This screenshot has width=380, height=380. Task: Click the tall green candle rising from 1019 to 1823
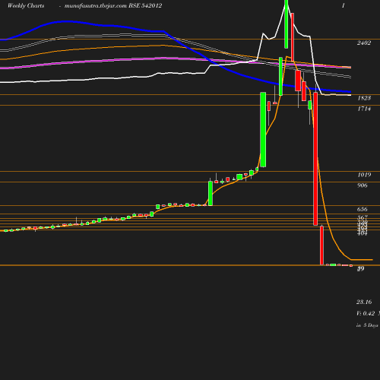coord(263,130)
